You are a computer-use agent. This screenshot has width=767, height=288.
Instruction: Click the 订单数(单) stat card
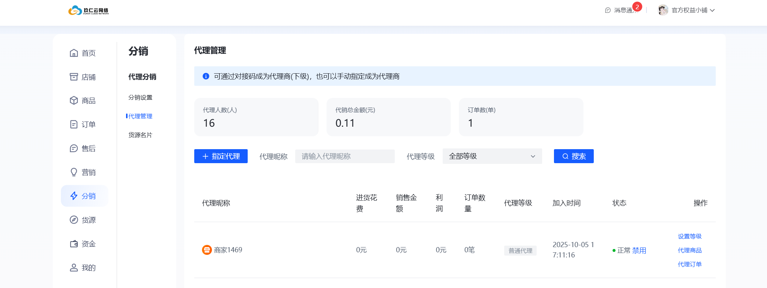[521, 117]
